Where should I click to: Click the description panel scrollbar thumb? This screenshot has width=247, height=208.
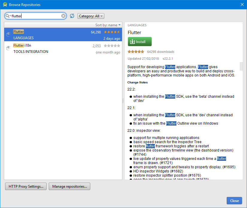coord(241,66)
